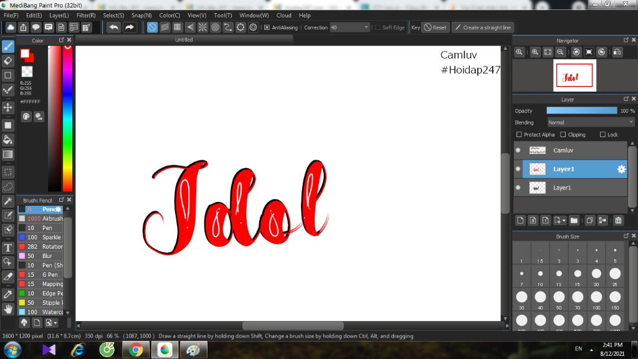Click the Redo arrow

point(130,27)
